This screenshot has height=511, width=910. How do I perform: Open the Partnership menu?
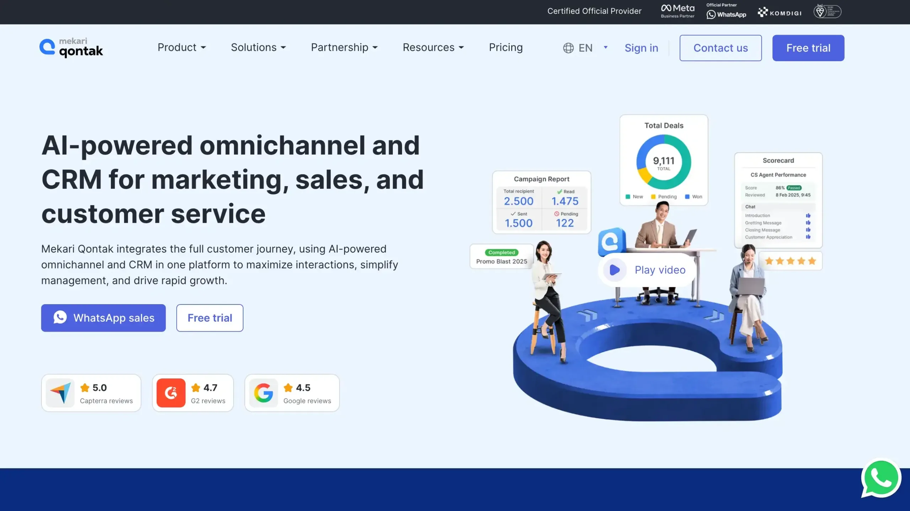point(344,48)
